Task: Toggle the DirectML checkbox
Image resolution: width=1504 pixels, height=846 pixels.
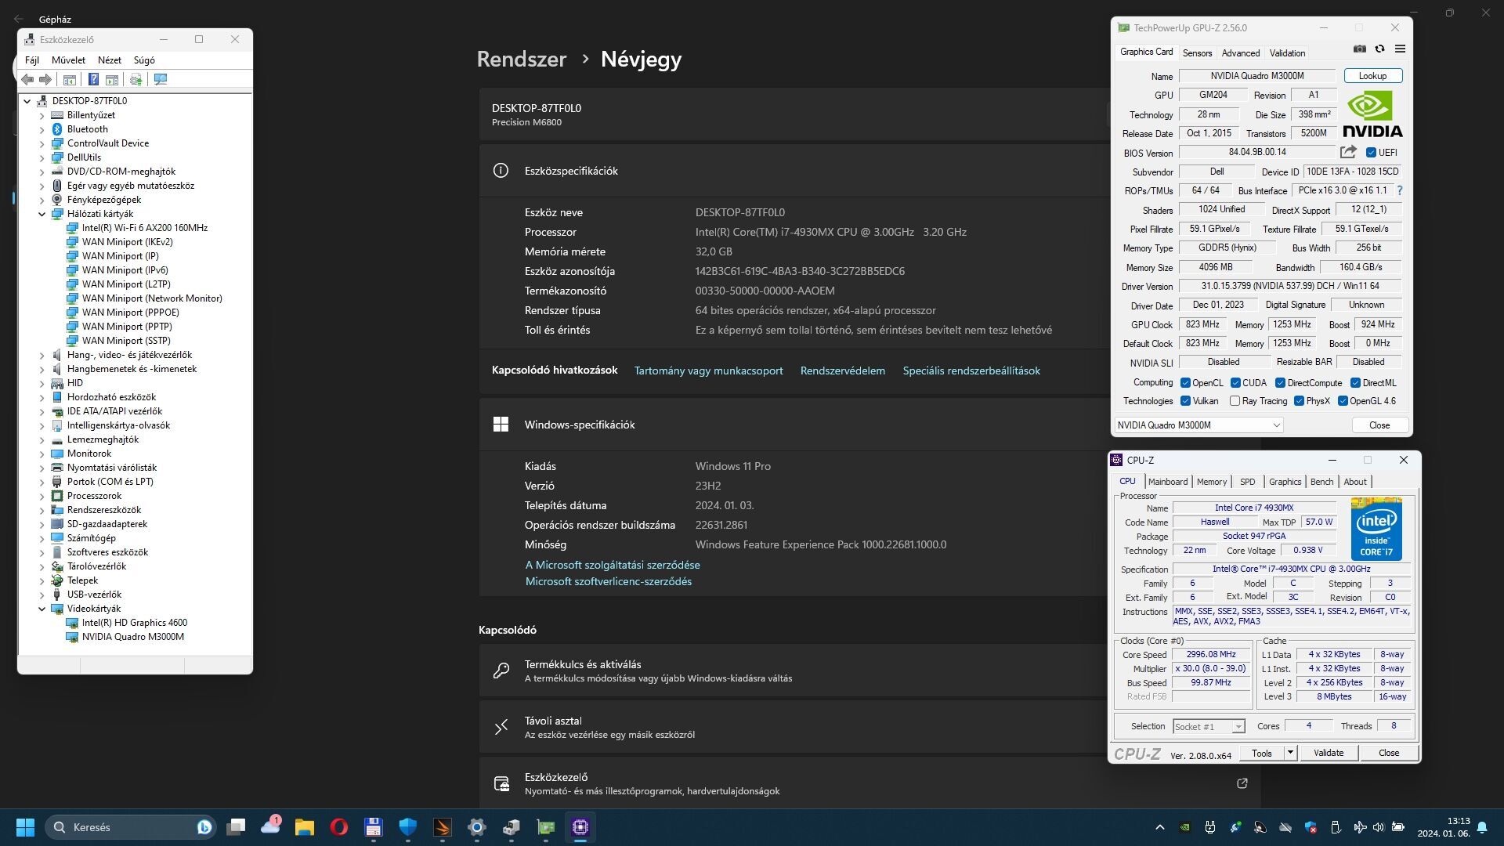Action: pos(1355,383)
